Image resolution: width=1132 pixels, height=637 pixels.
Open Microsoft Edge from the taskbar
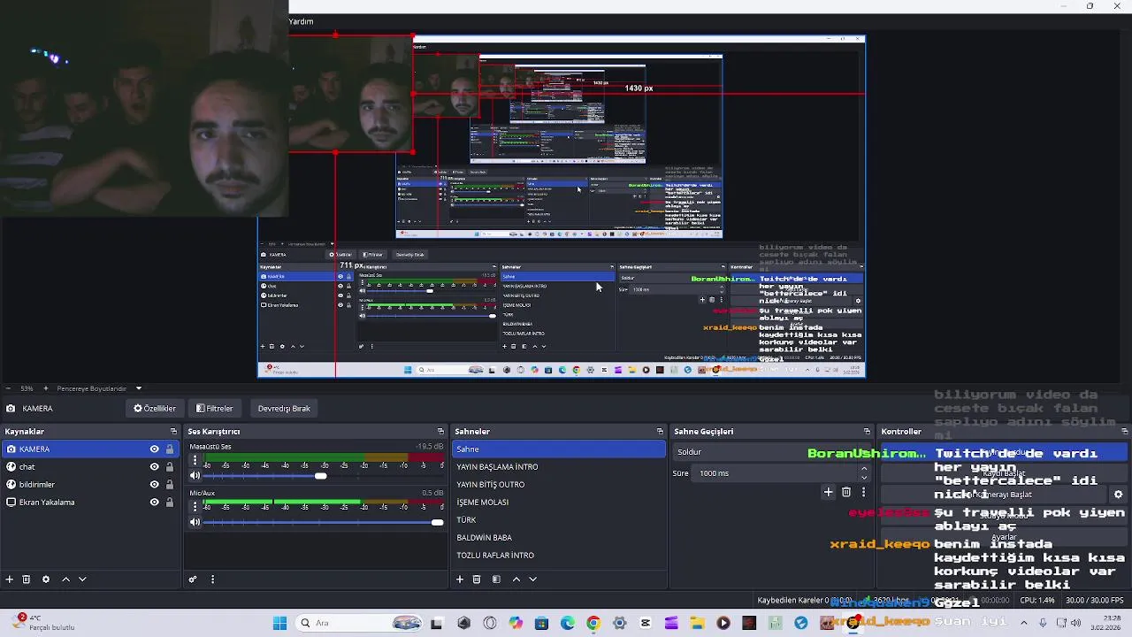pos(567,623)
